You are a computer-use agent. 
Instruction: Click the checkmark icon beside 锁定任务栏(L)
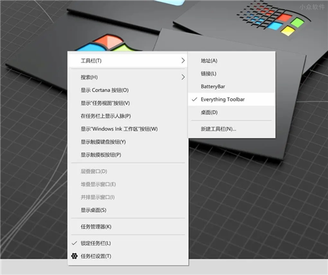[x=74, y=243]
